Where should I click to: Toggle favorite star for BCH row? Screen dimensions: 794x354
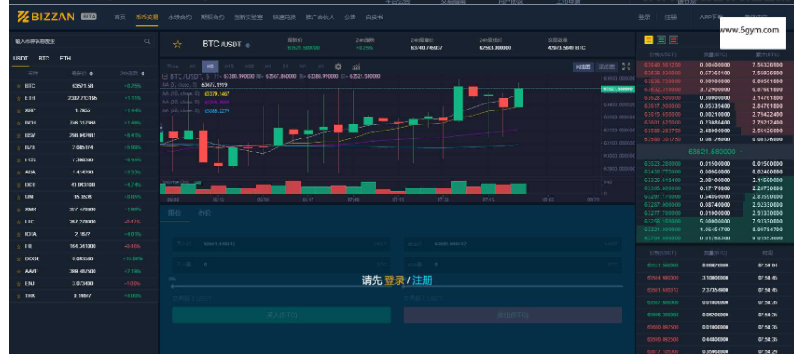click(x=18, y=124)
